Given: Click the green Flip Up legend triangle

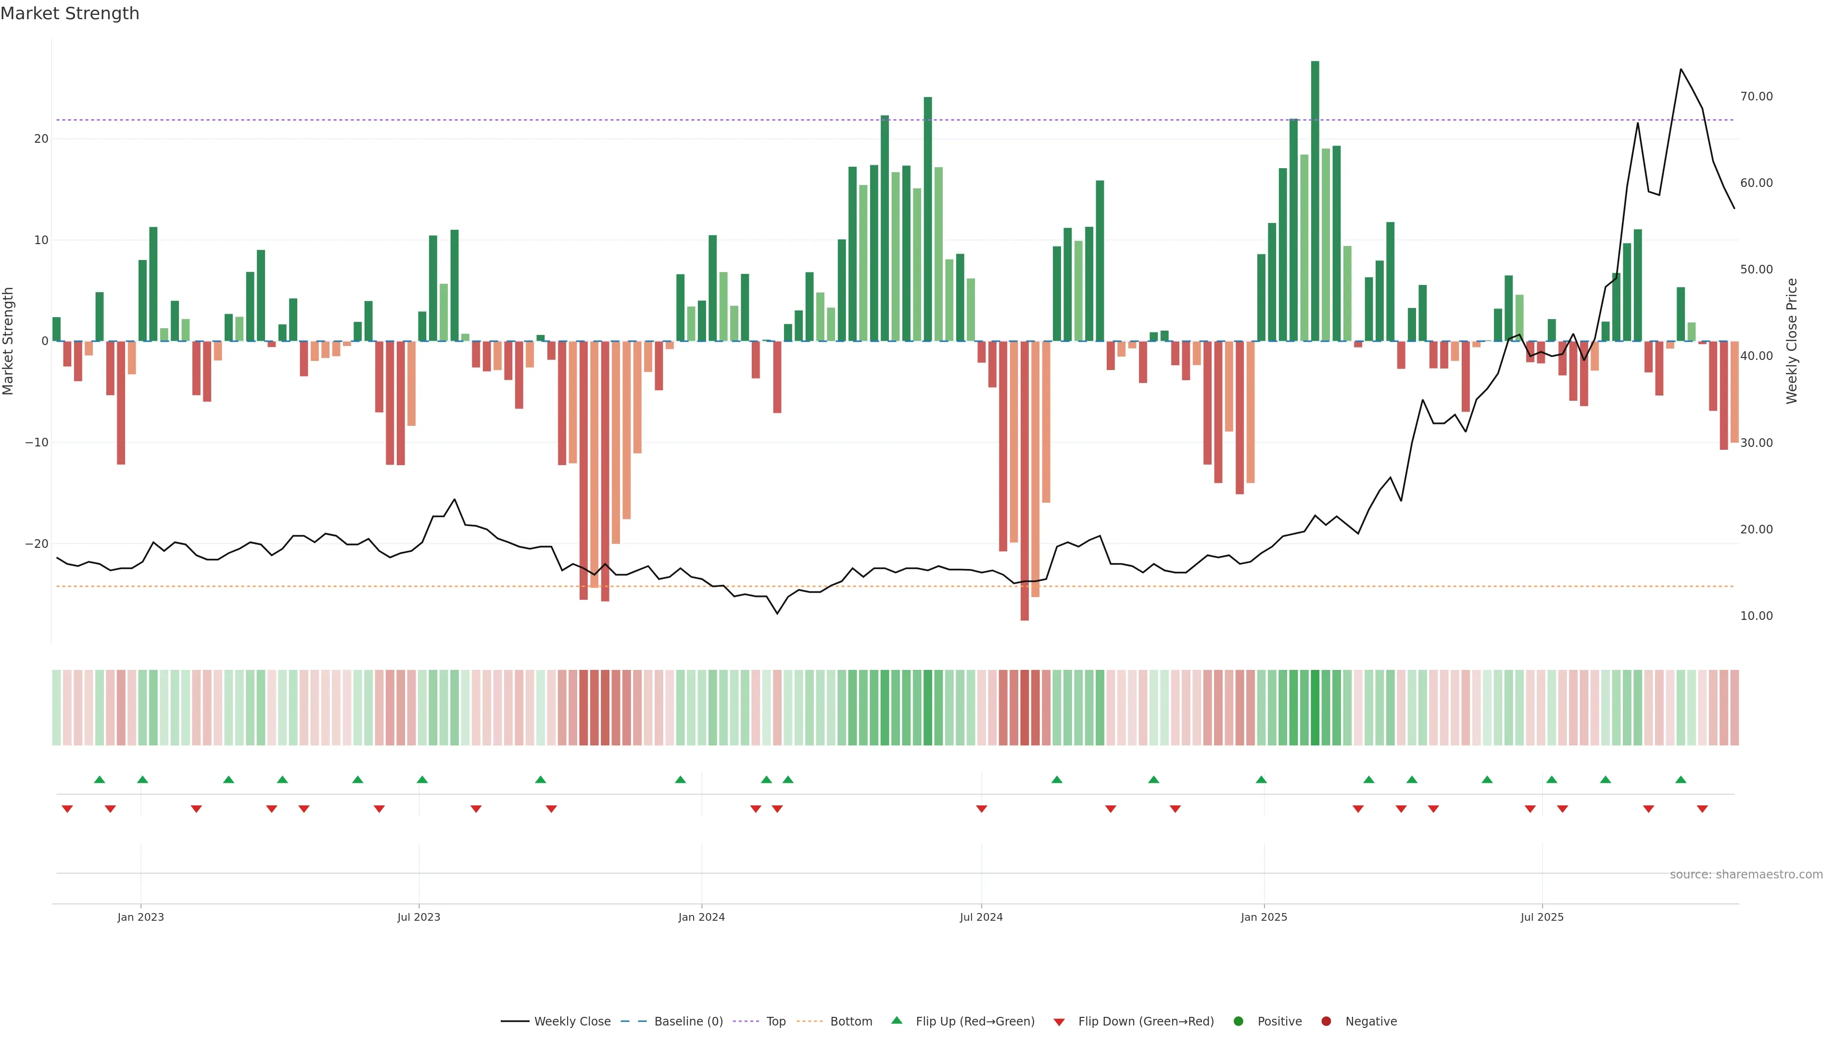Looking at the screenshot, I should coord(896,1020).
